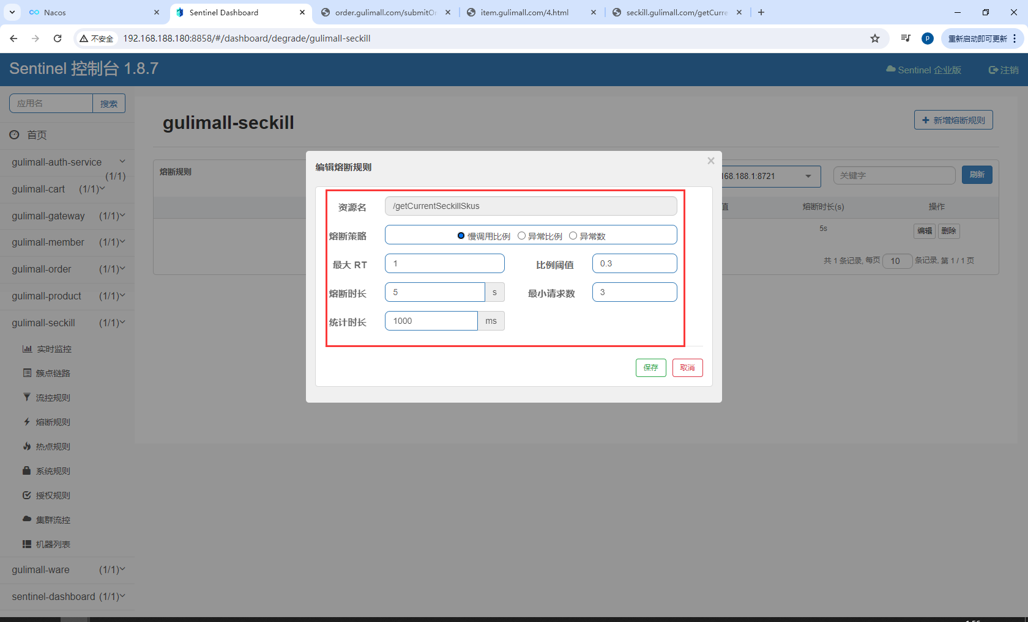Screen dimensions: 1028x622
Task: Open Chrome profile avatar
Action: 928,38
